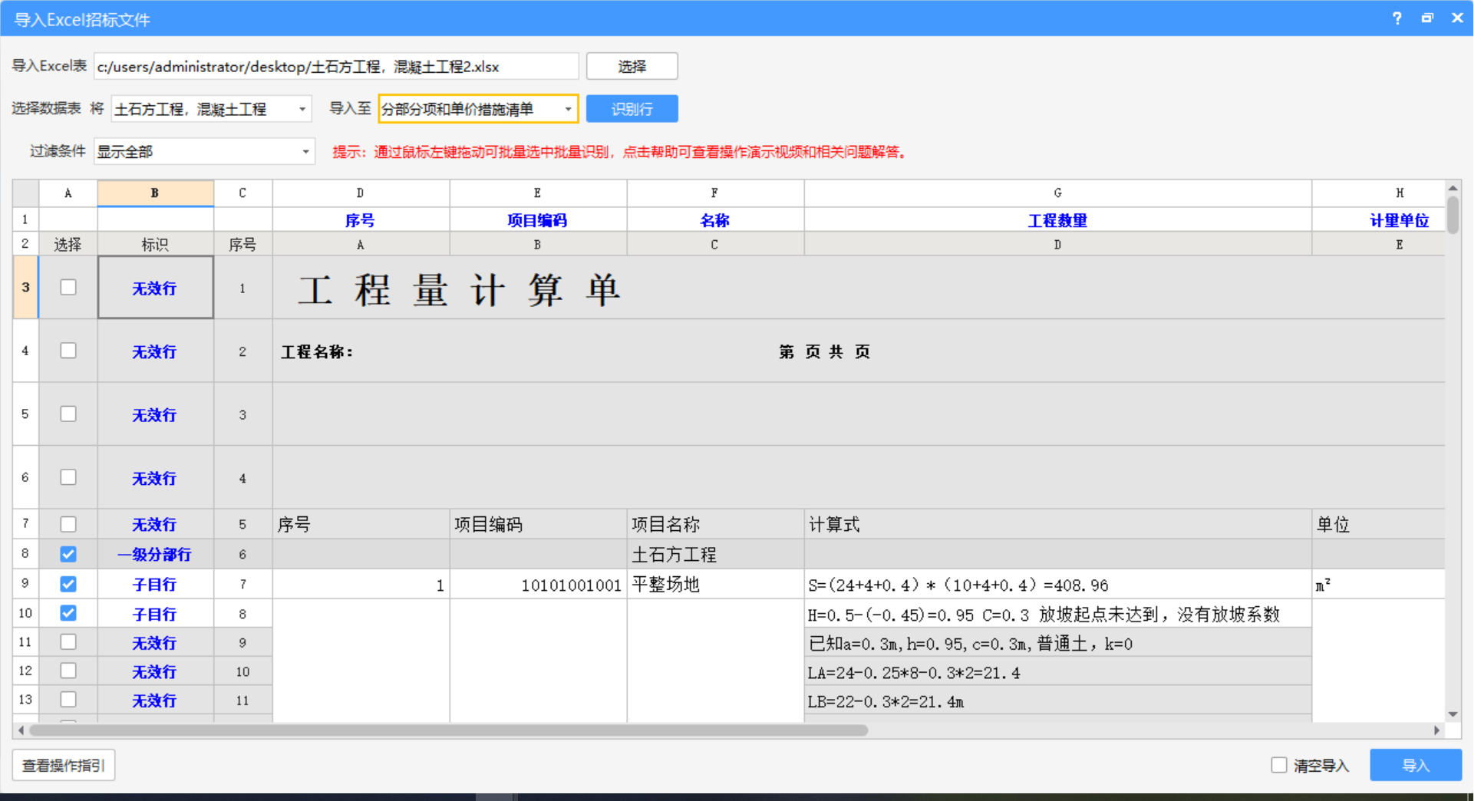The image size is (1481, 801).
Task: Select the 土石方工程 cell
Action: (x=715, y=554)
